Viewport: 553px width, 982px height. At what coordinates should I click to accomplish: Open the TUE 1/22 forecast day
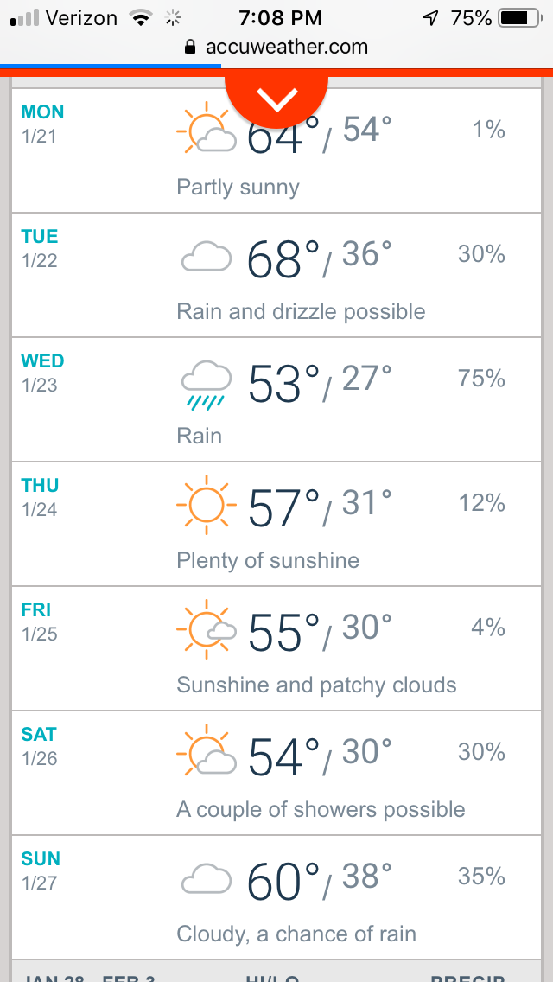41,246
